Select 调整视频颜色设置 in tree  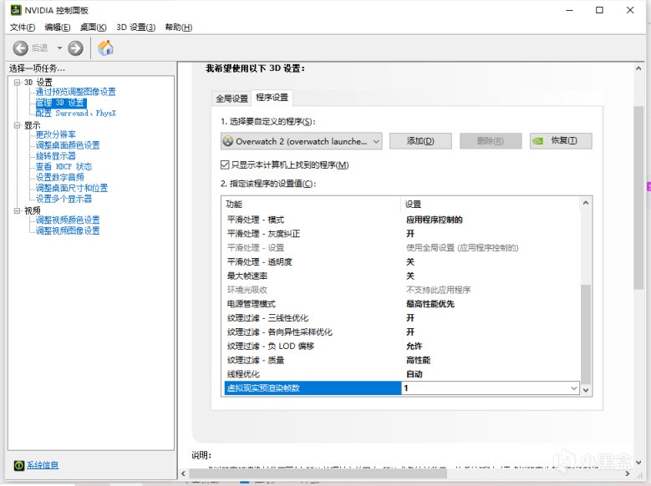pyautogui.click(x=68, y=220)
